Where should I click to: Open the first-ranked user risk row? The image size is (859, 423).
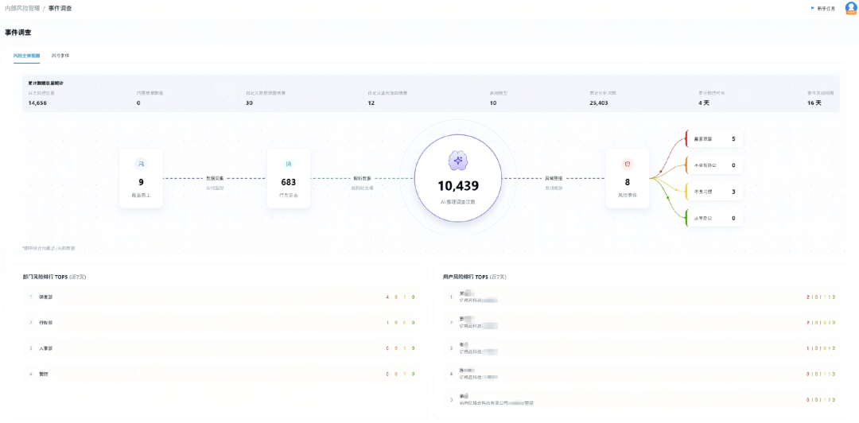642,297
